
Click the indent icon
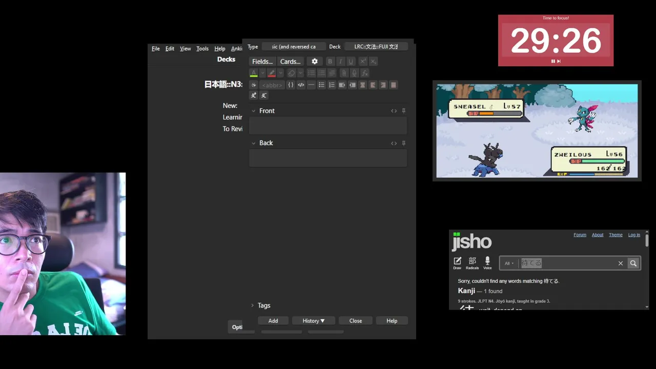point(342,85)
